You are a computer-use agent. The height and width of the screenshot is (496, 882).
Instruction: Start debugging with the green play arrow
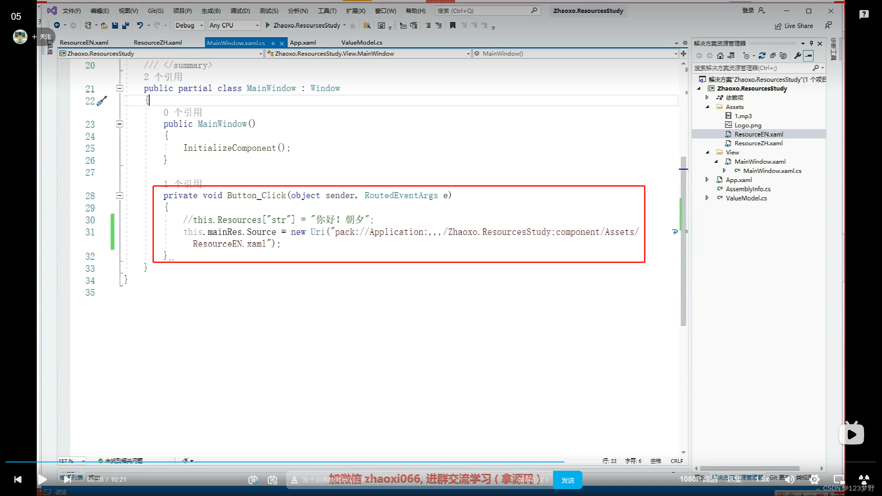tap(268, 25)
